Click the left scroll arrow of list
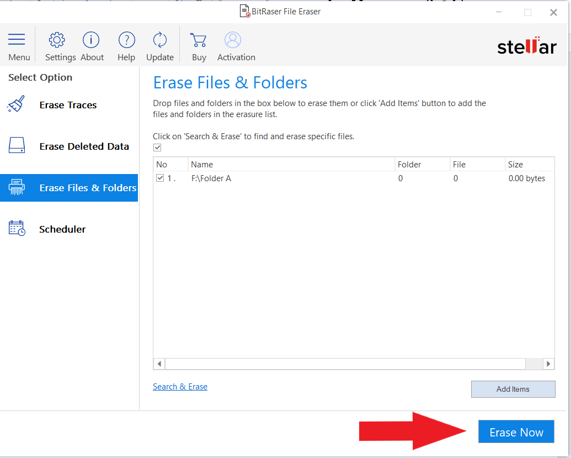The image size is (571, 458). [x=159, y=364]
